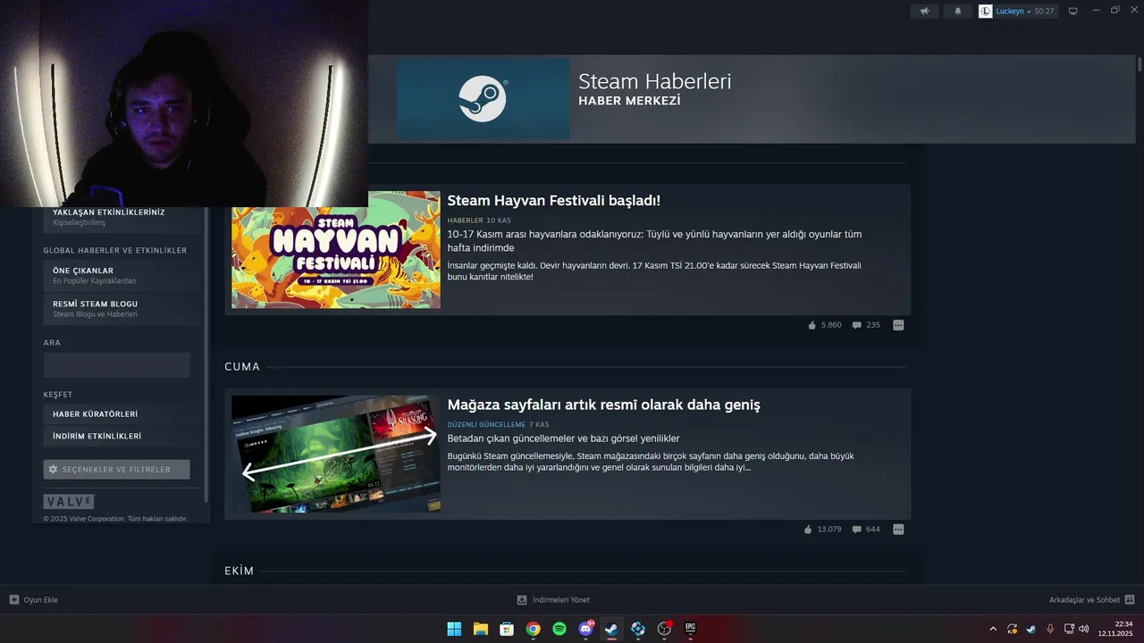Image resolution: width=1144 pixels, height=643 pixels.
Task: Click the HABERLER category label
Action: 465,221
